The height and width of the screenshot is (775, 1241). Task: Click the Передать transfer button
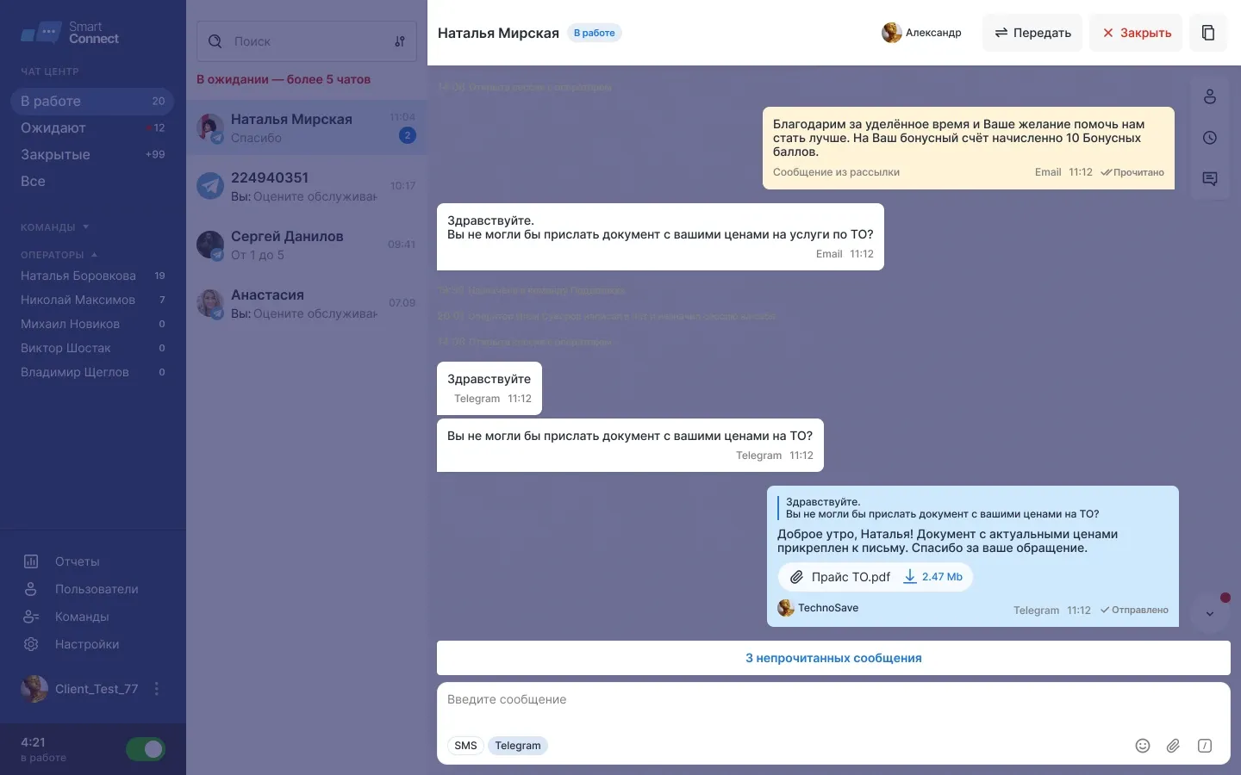click(1032, 32)
